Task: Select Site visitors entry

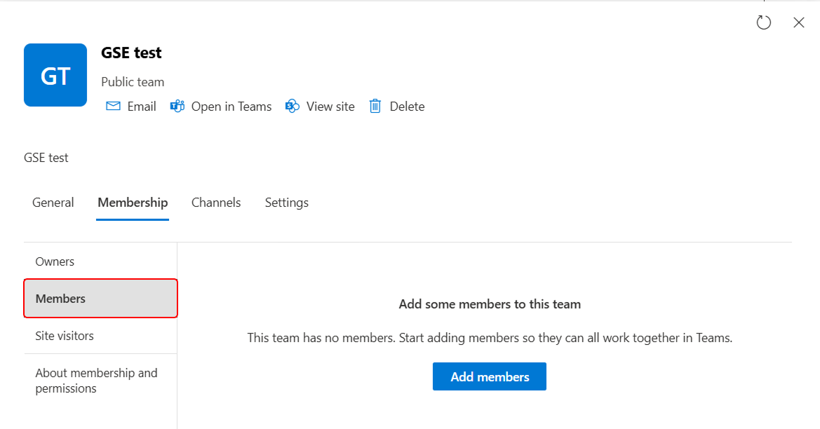Action: [x=100, y=336]
